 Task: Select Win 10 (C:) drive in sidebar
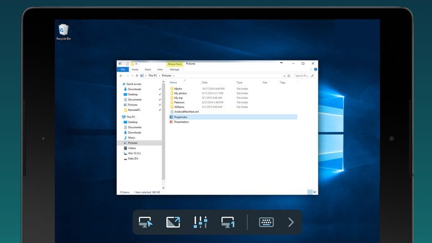(x=135, y=153)
